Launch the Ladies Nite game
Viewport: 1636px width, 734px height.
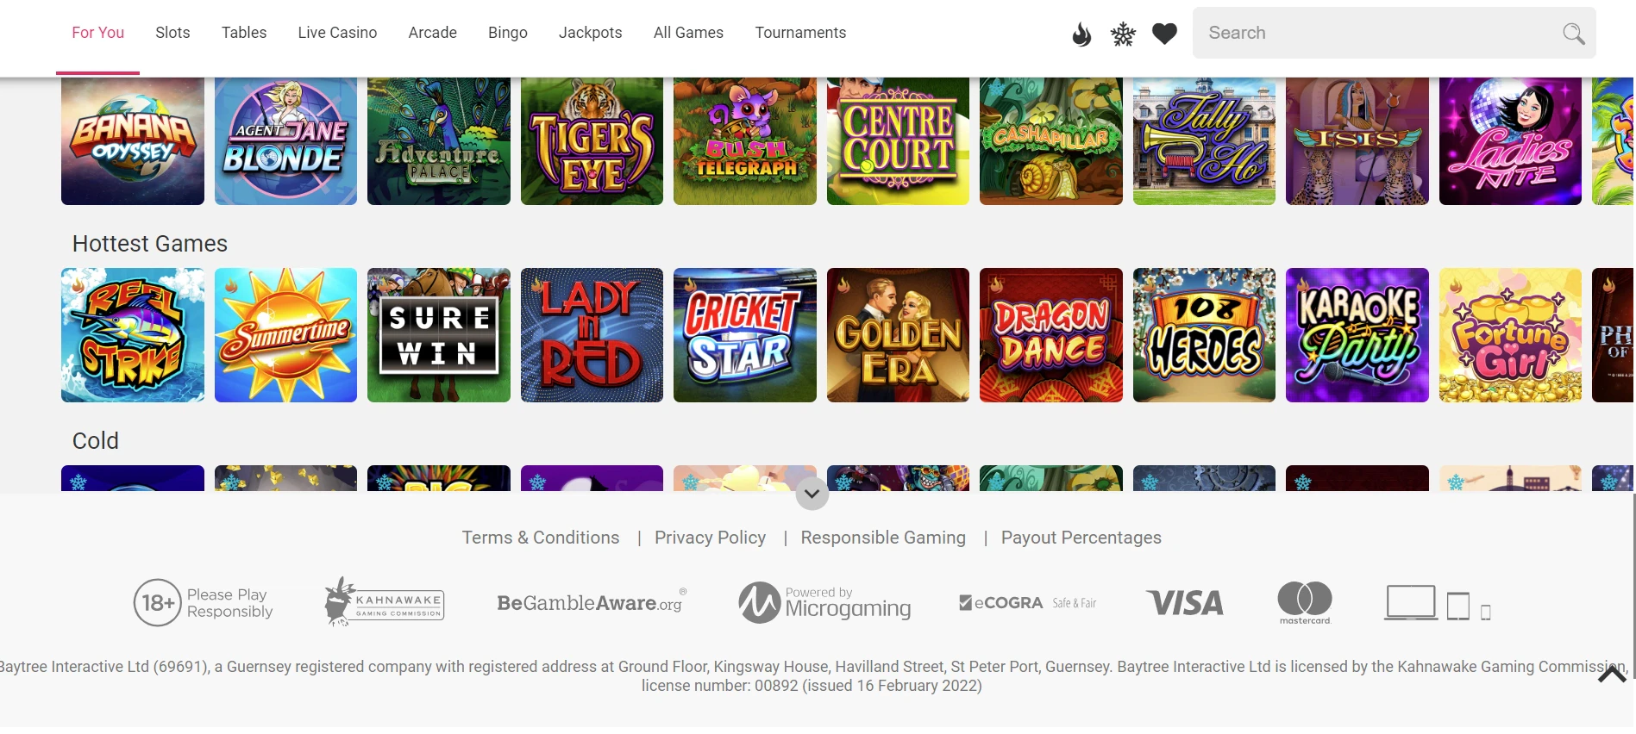(1510, 141)
